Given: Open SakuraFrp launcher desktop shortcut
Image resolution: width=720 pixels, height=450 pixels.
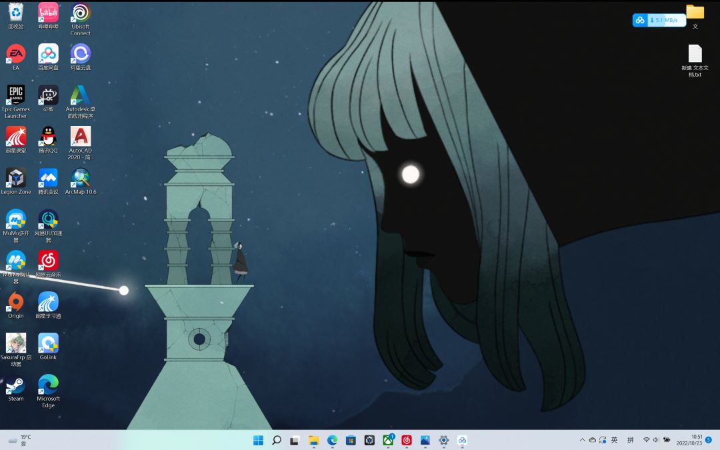Looking at the screenshot, I should (x=15, y=350).
